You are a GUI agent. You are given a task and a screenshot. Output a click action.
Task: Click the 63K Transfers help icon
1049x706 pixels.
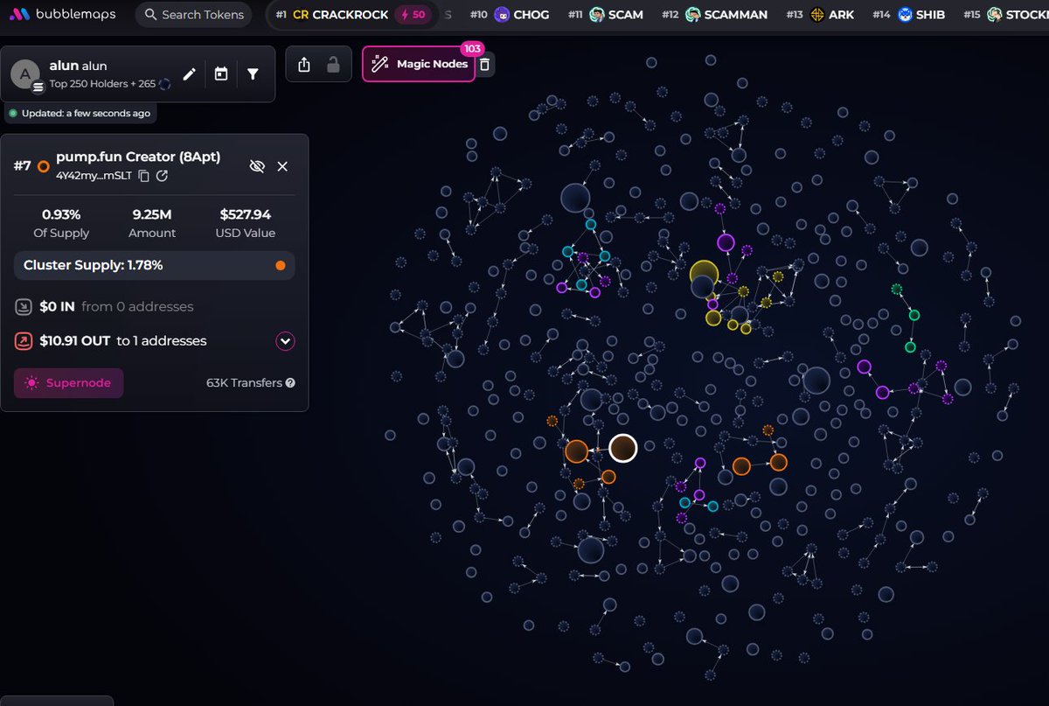[290, 383]
